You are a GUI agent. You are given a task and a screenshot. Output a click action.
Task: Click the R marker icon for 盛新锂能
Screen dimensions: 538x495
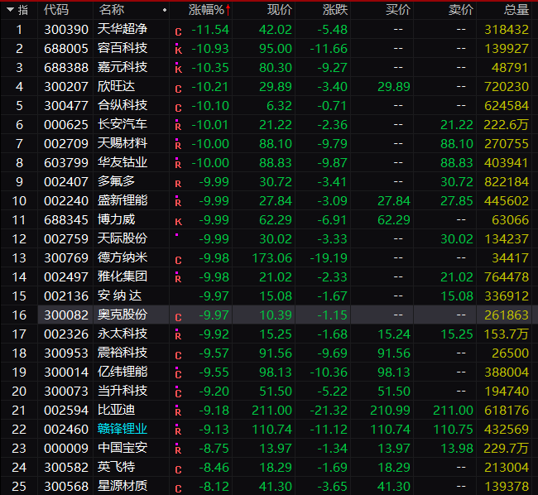[178, 201]
